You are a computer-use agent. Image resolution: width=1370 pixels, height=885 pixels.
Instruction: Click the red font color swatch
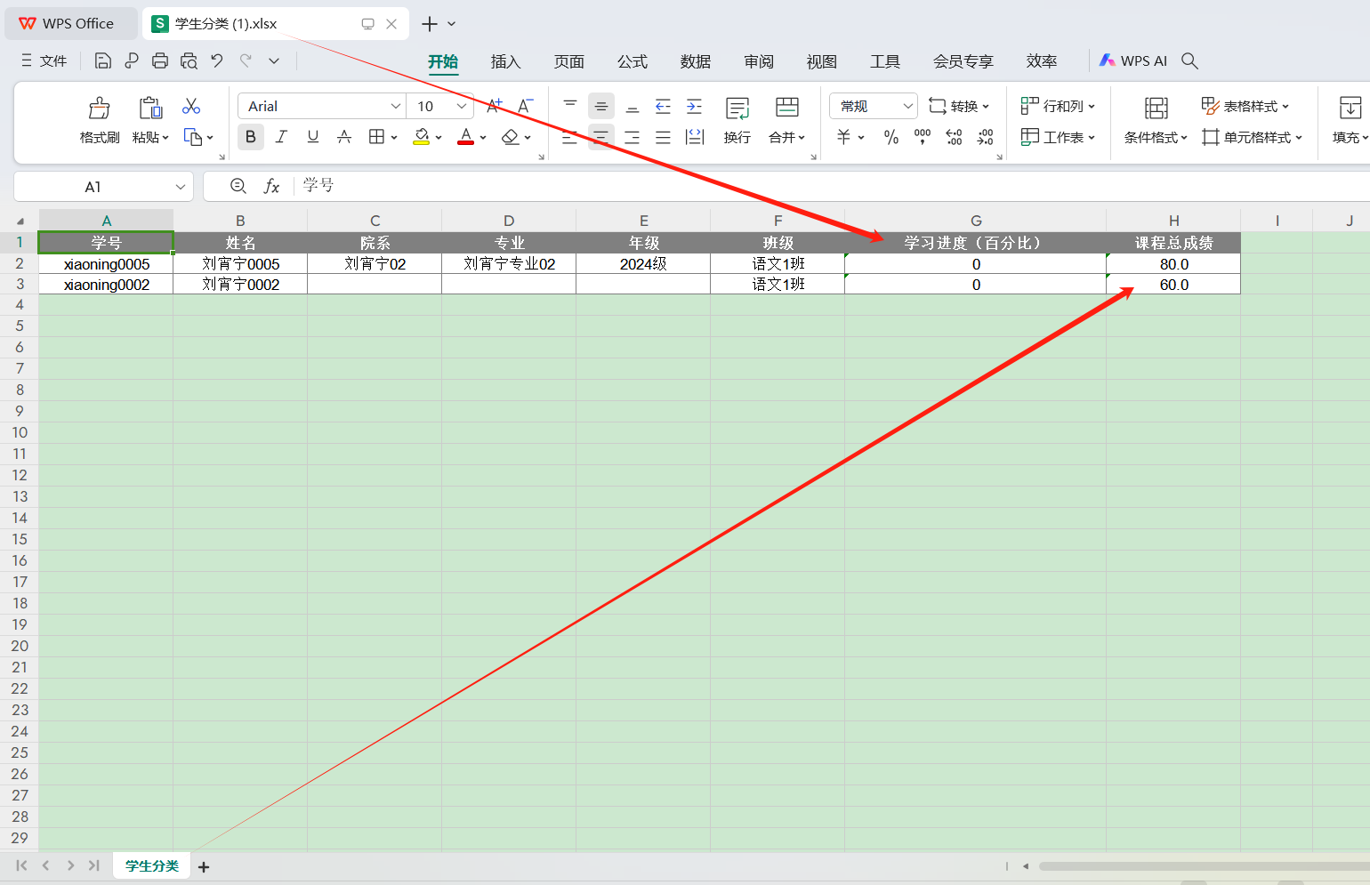(465, 137)
